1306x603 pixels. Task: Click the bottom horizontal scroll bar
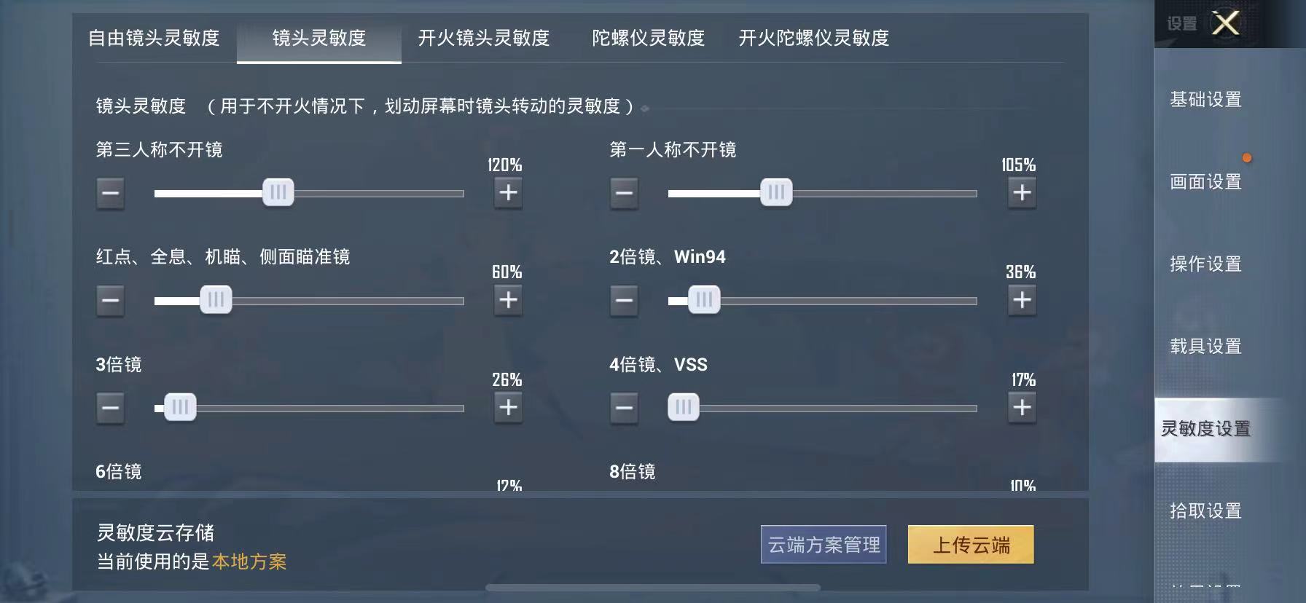(652, 587)
